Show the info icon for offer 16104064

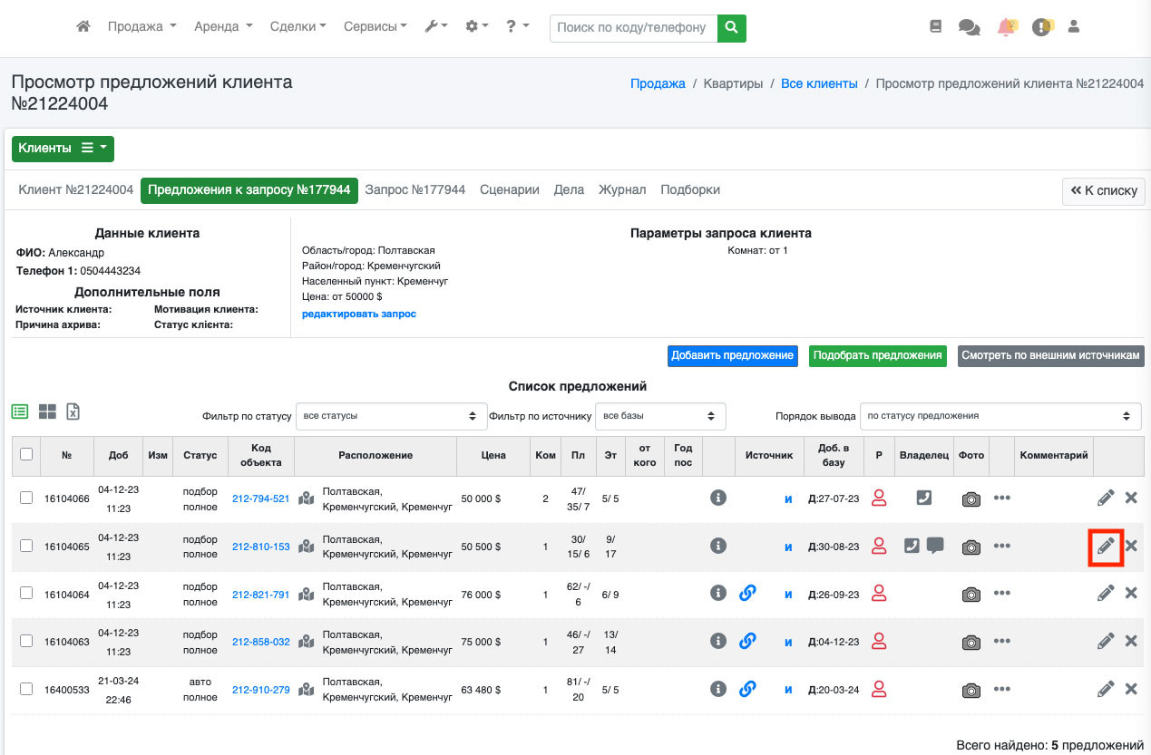coord(718,594)
